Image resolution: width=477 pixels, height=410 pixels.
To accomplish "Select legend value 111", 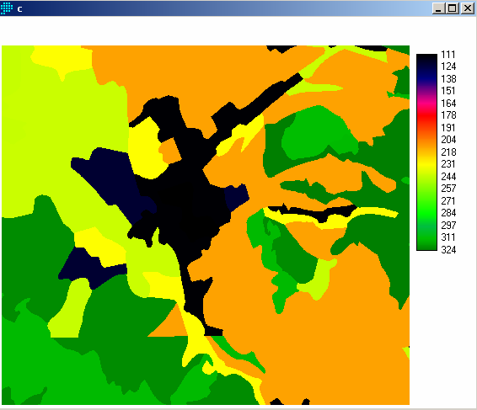I will 448,55.
